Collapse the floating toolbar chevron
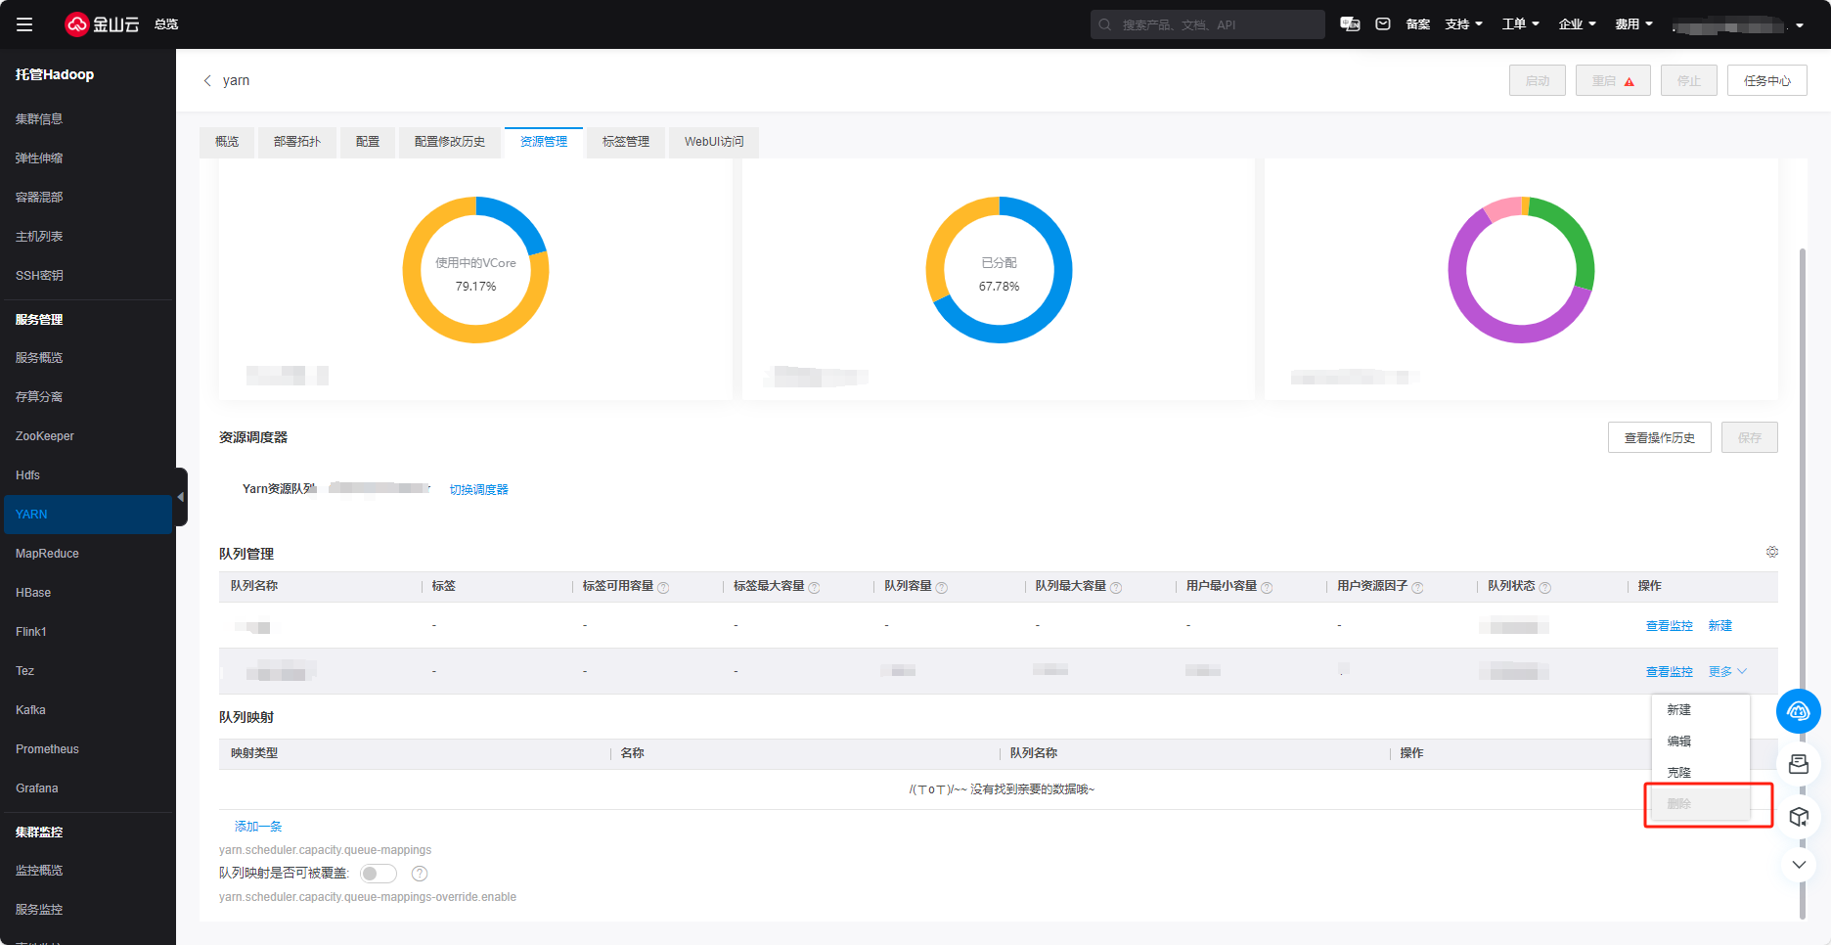Viewport: 1831px width, 945px height. (x=1798, y=865)
